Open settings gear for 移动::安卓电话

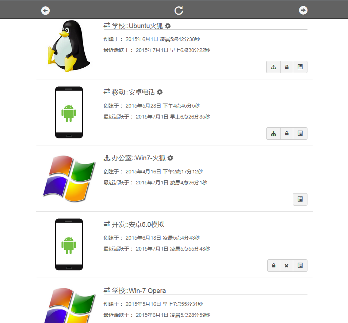pos(160,92)
